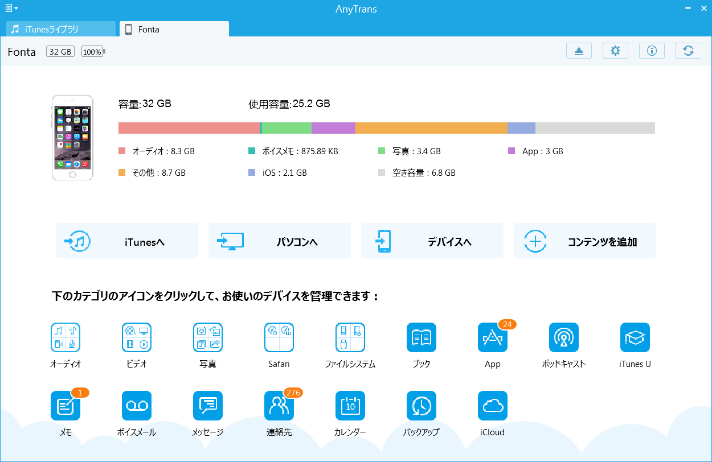This screenshot has height=462, width=712.
Task: Open the ファイルシステム category icon
Action: (350, 337)
